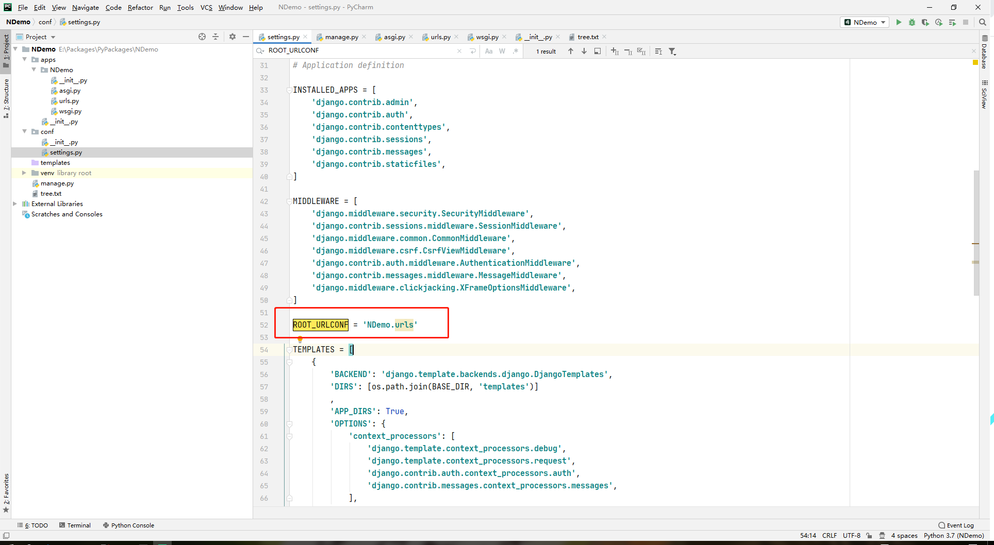Viewport: 994px width, 545px height.
Task: Locate the opened file with the Project panel crosshair icon
Action: [x=202, y=37]
